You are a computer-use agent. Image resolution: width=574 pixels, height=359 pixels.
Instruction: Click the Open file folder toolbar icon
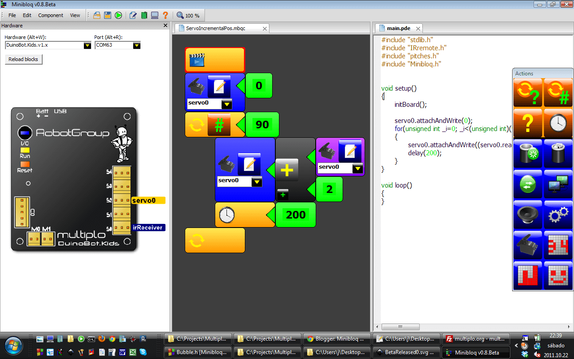97,15
